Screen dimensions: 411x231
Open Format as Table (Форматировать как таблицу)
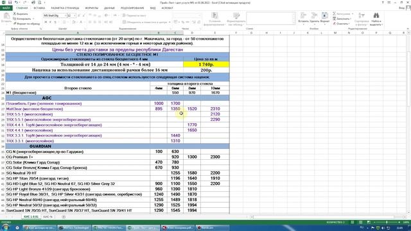click(x=236, y=19)
